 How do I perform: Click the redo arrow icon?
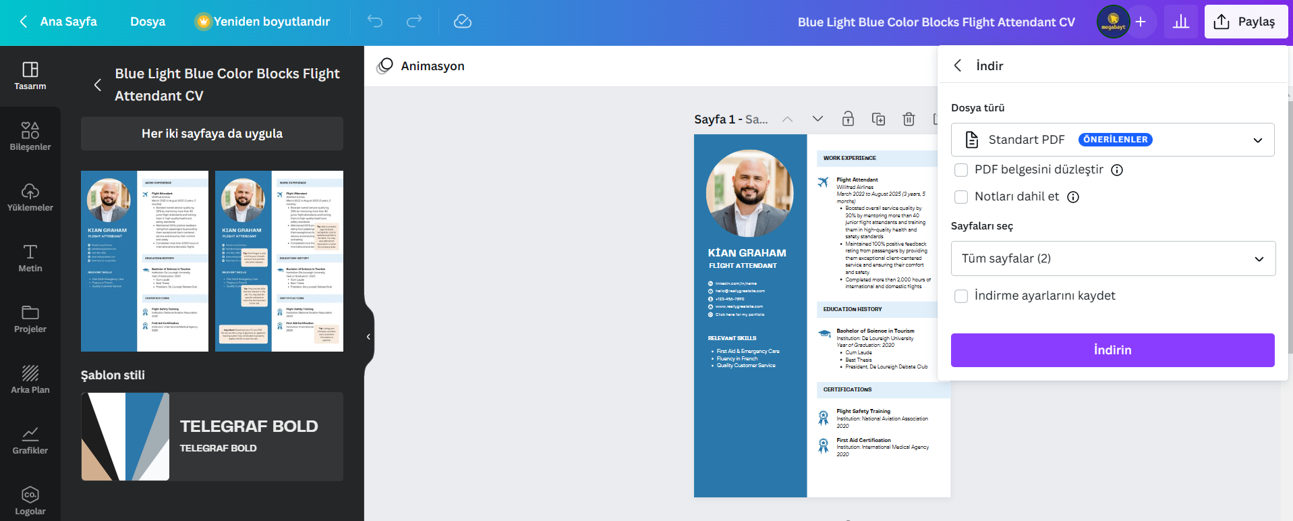click(x=414, y=22)
